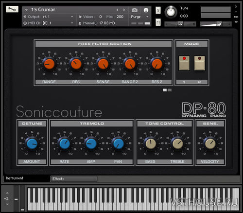Click the orange RES 2 knob
Screen dimensions: 243x213
pyautogui.click(x=157, y=64)
